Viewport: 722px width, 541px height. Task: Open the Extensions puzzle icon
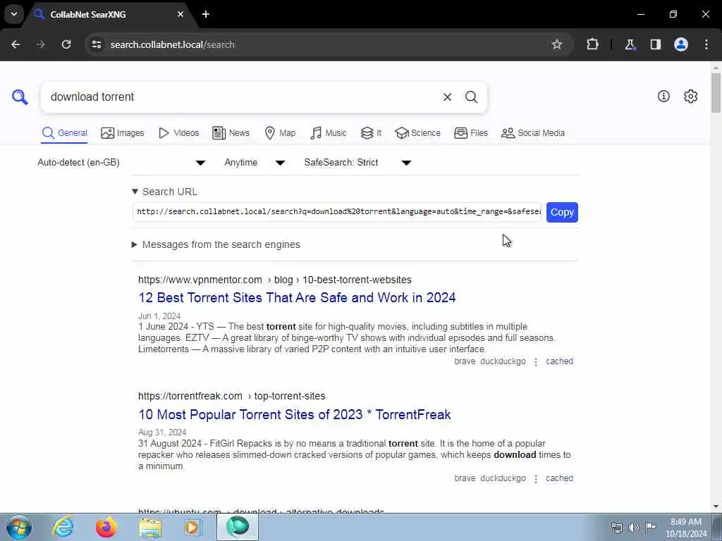[592, 44]
